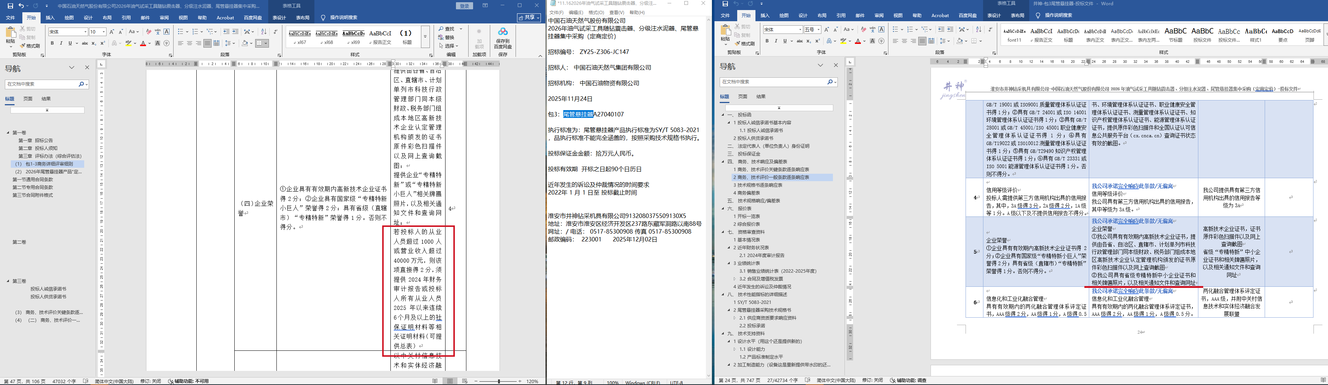Open the 文件 tab in left Word window
1328x385 pixels.
[10, 17]
